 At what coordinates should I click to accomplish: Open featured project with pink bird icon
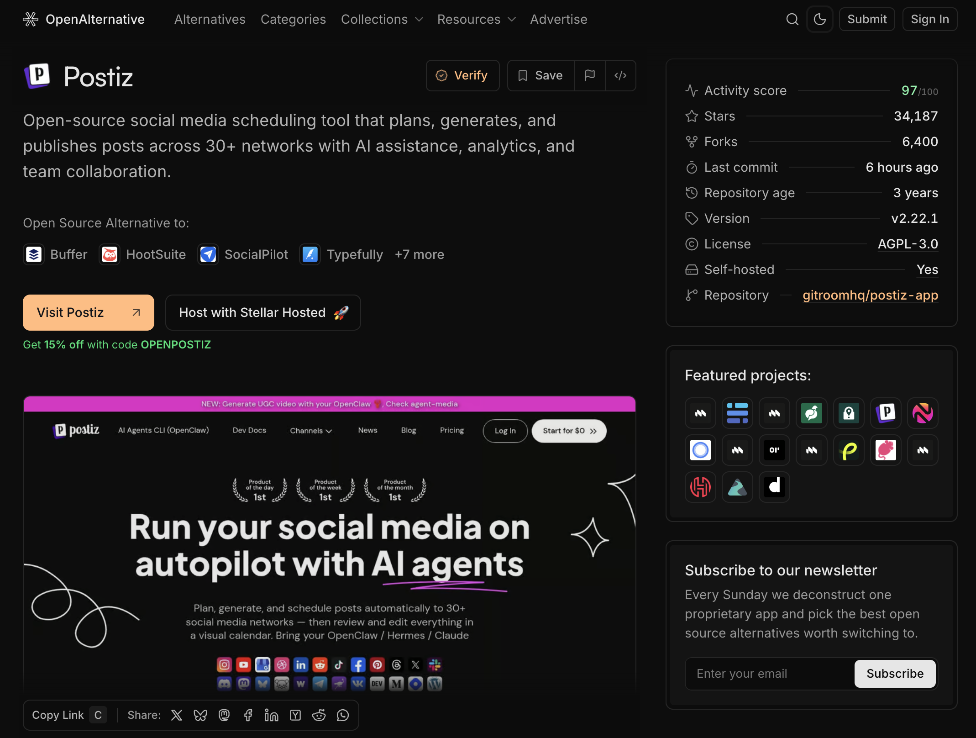tap(886, 450)
